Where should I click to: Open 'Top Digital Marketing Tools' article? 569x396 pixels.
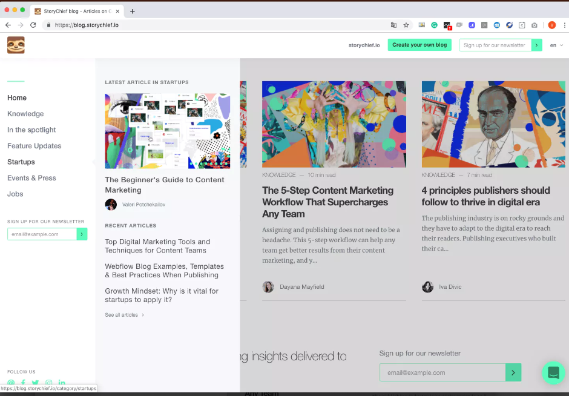click(x=157, y=246)
